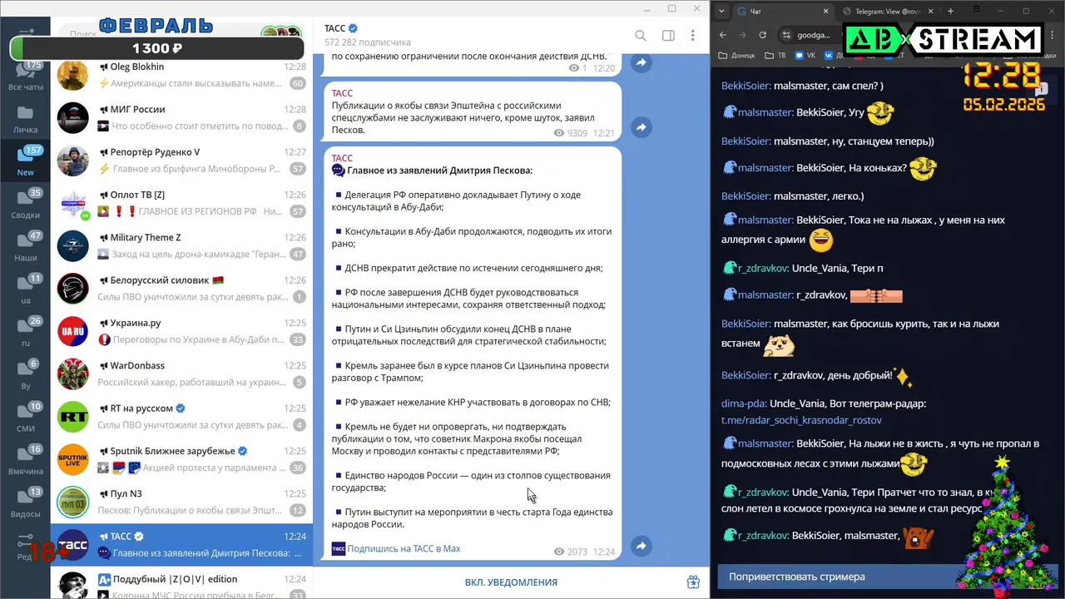The height and width of the screenshot is (599, 1065).
Task: Select the New folder in Telegram sidebar
Action: (26, 161)
